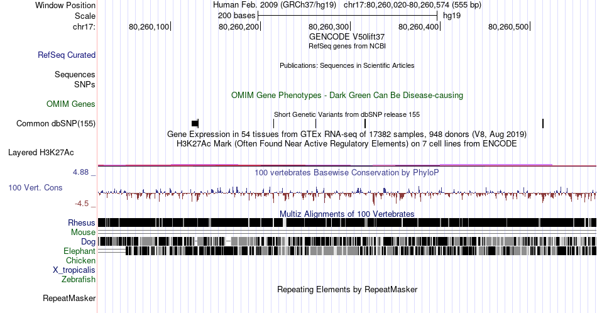Open the RefSeq Curated track label
This screenshot has height=313, width=597.
coord(66,55)
